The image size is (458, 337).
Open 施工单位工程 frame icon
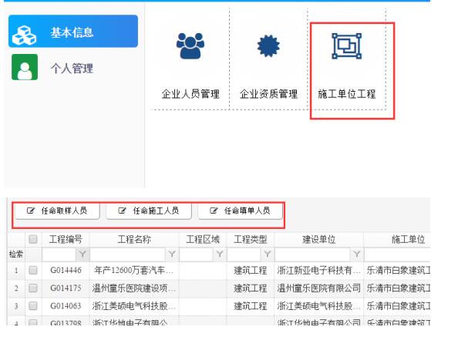(x=346, y=45)
